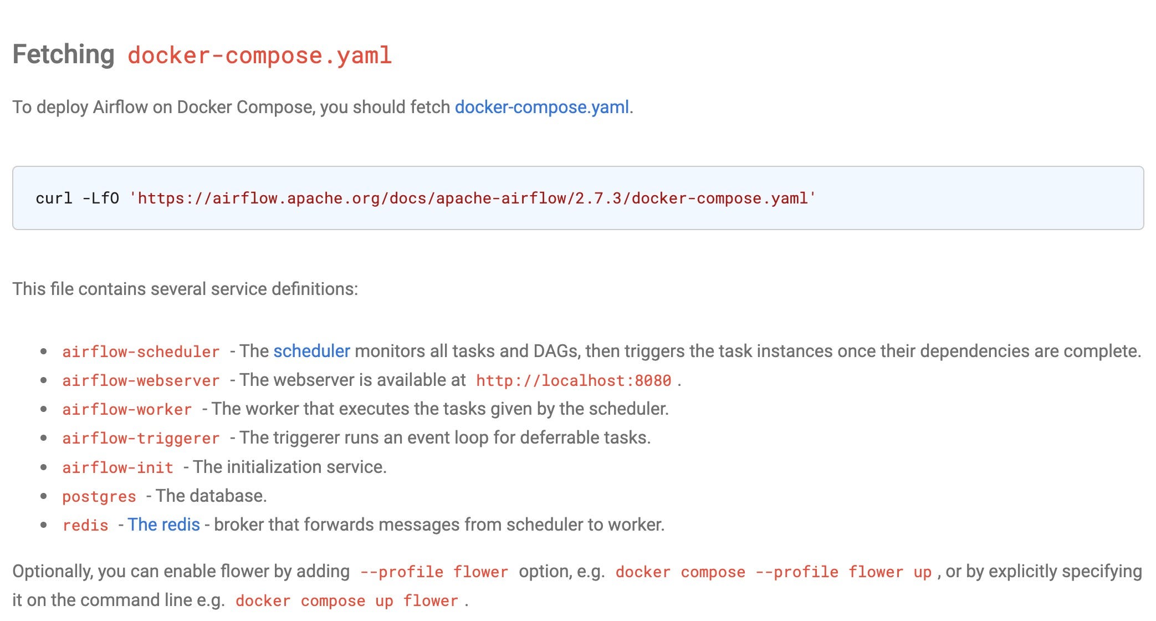
Task: Click the --profile flower option code
Action: pos(434,572)
